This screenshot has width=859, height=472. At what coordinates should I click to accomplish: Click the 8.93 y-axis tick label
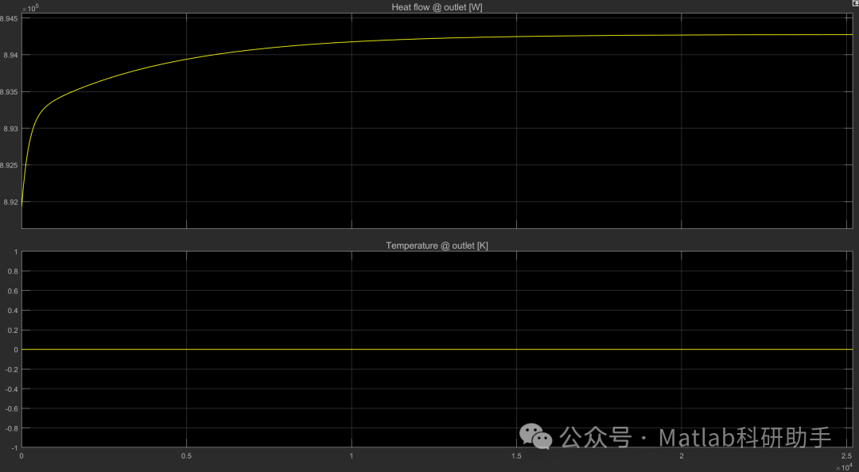[x=11, y=129]
